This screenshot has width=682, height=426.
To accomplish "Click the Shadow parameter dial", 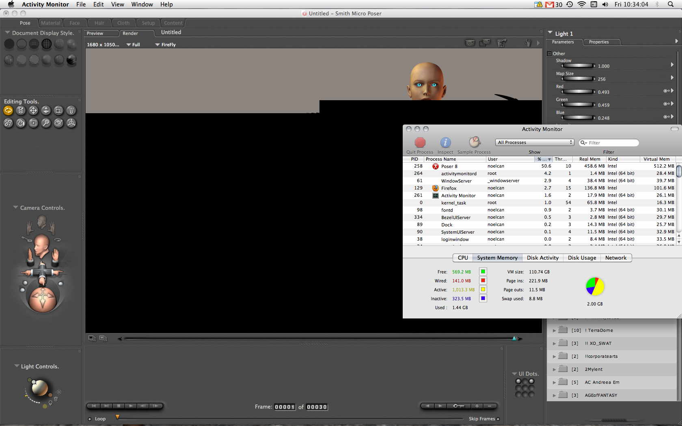I will 578,66.
